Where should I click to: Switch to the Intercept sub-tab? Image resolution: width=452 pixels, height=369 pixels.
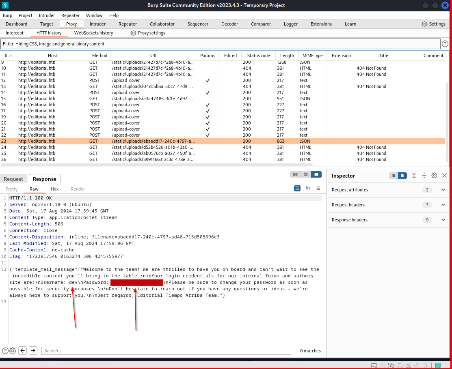tap(14, 33)
